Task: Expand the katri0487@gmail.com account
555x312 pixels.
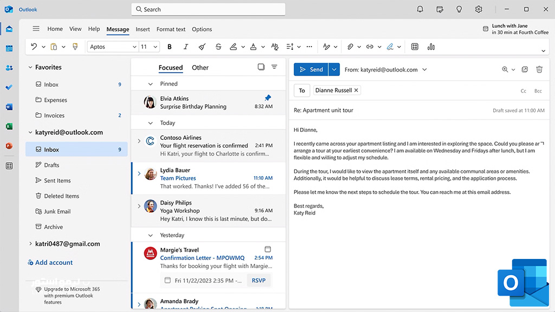Action: click(x=30, y=243)
